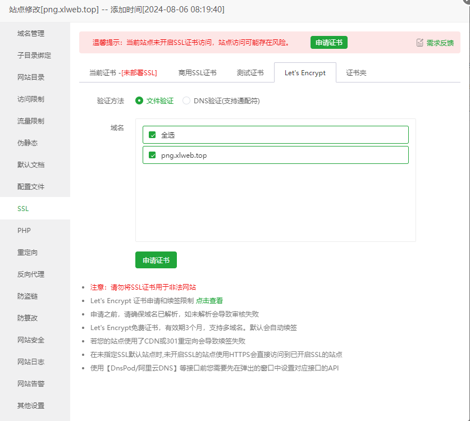Click the 申请证书 button below domain list
This screenshot has width=470, height=421.
[156, 260]
